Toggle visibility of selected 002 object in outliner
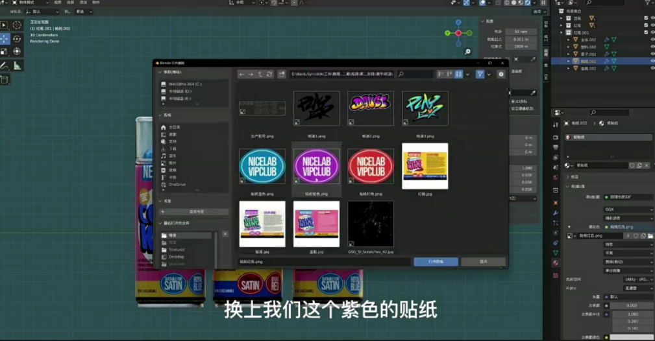The width and height of the screenshot is (655, 341). coord(652,61)
